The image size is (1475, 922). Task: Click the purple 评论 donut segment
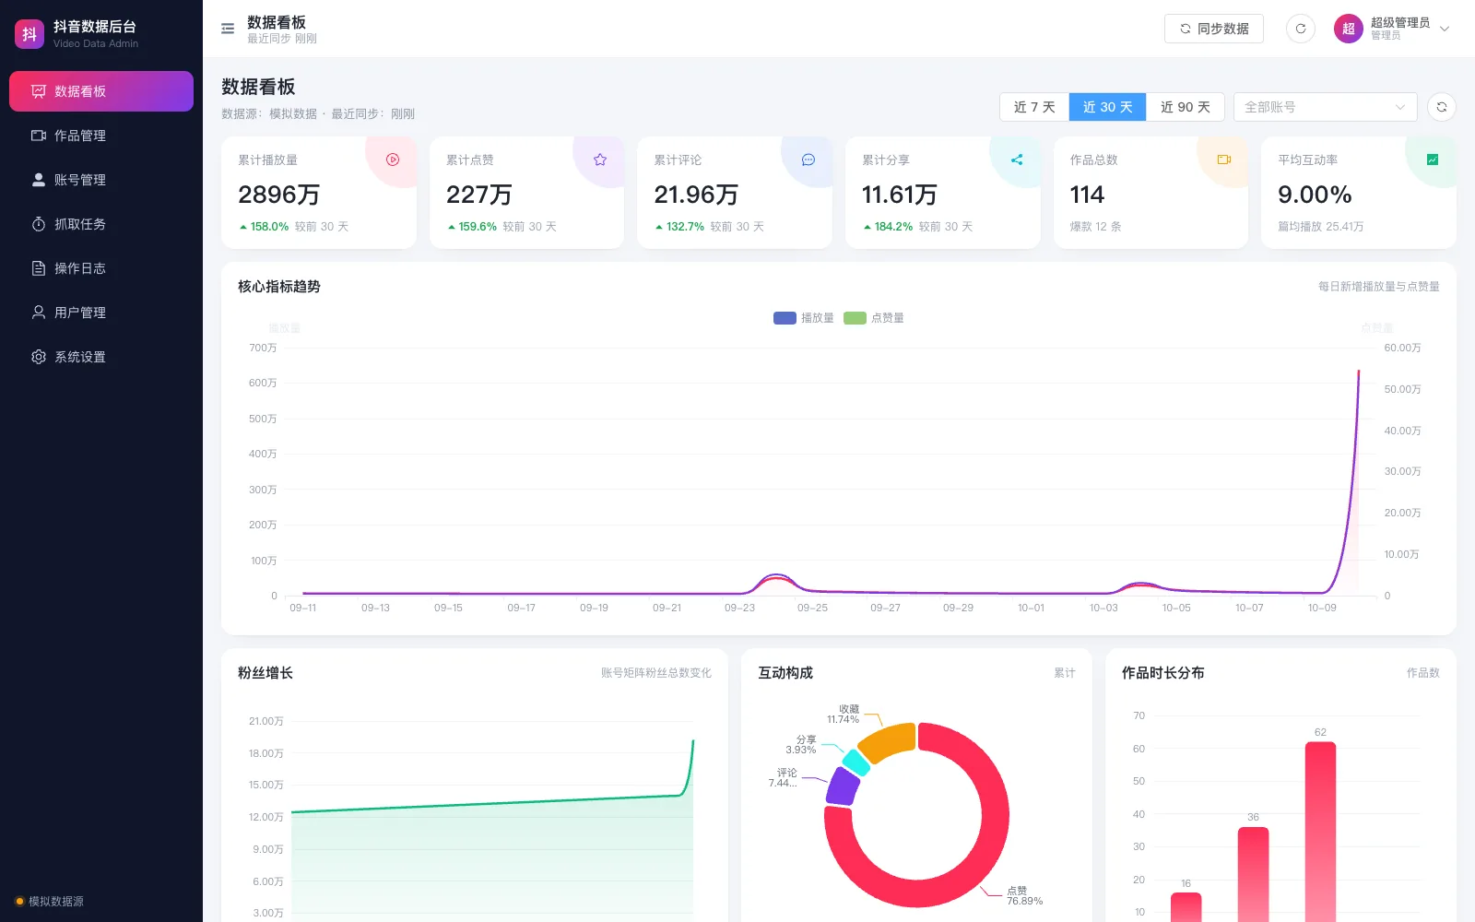(x=841, y=786)
